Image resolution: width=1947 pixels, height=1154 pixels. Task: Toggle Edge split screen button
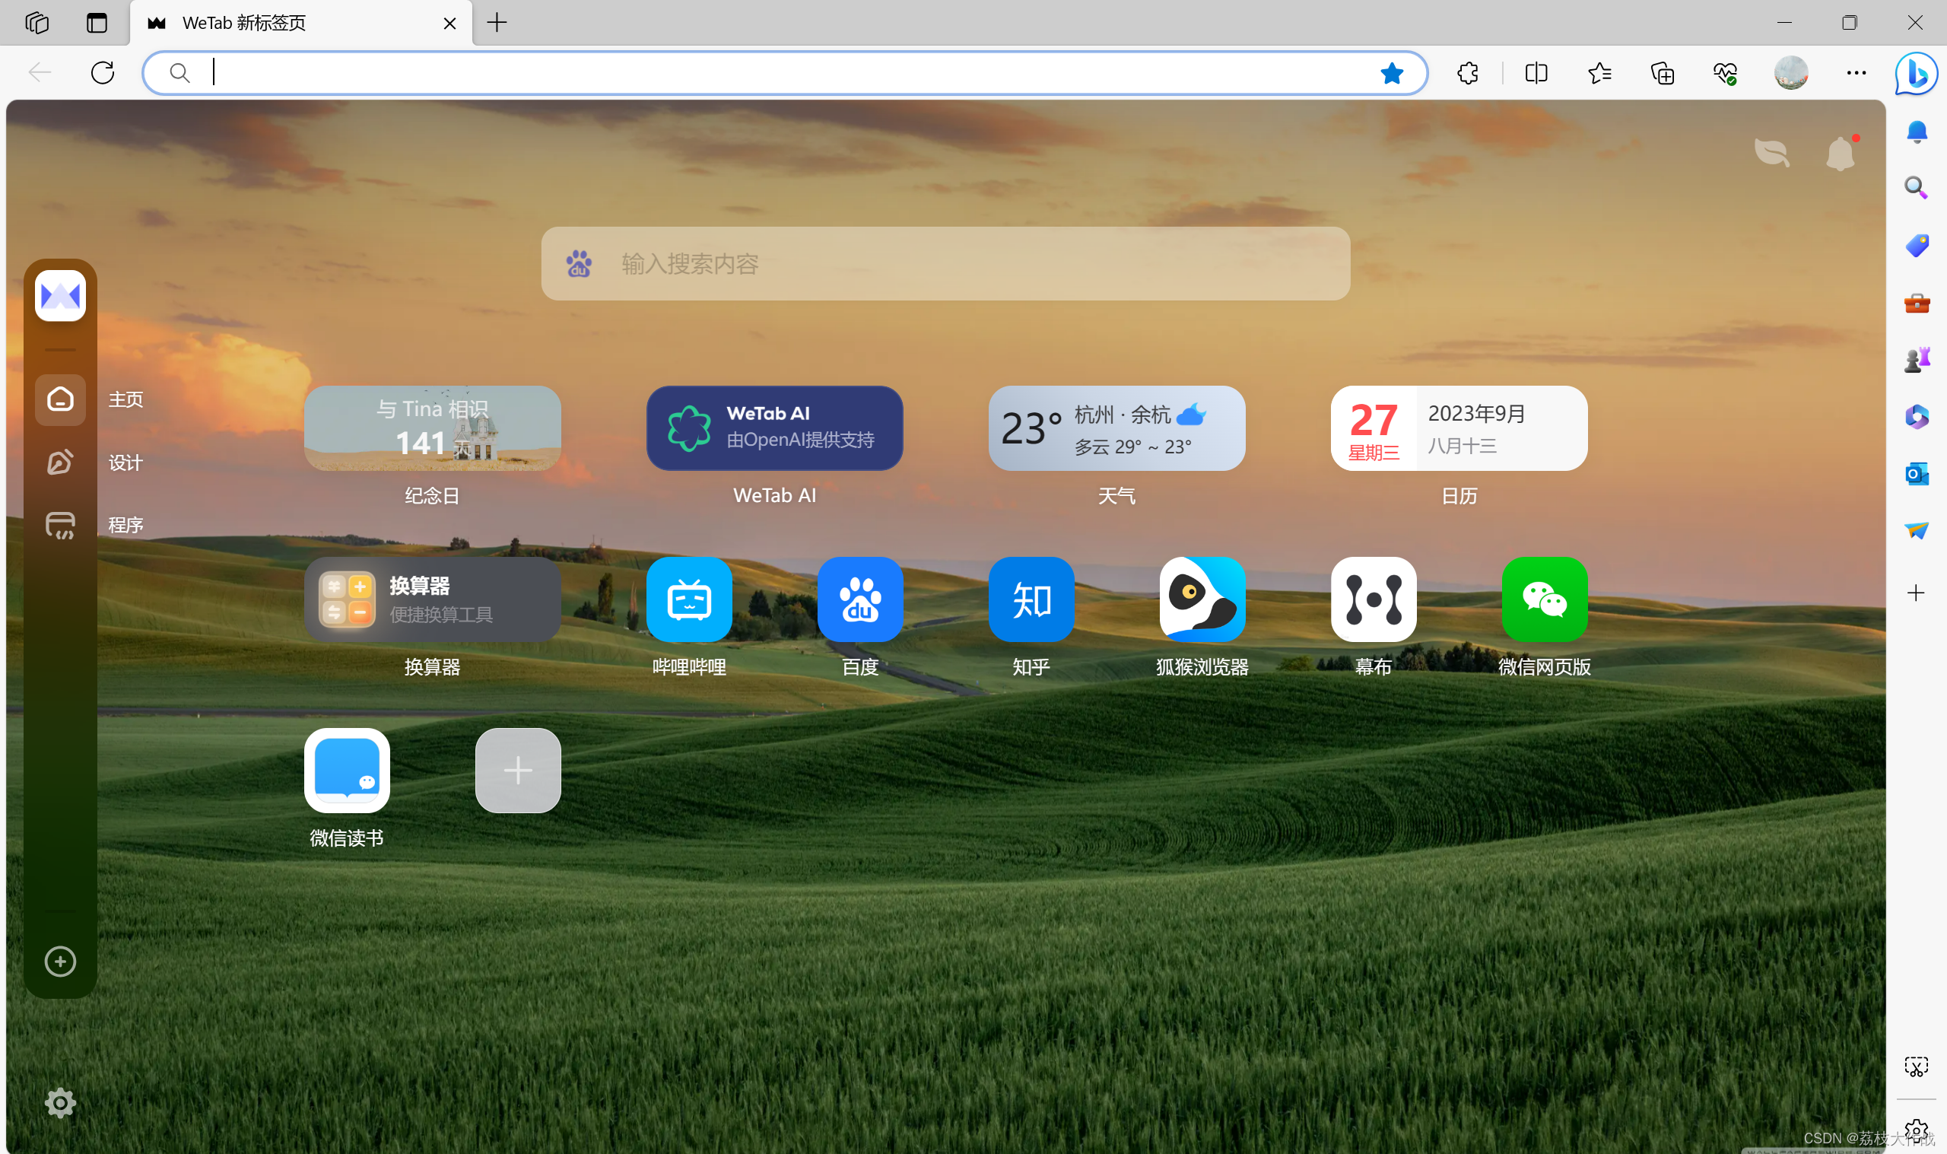[1536, 73]
